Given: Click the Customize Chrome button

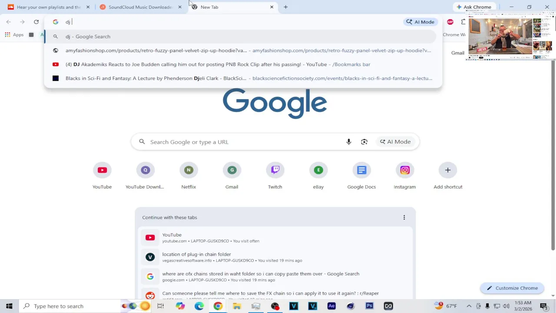Looking at the screenshot, I should (512, 288).
